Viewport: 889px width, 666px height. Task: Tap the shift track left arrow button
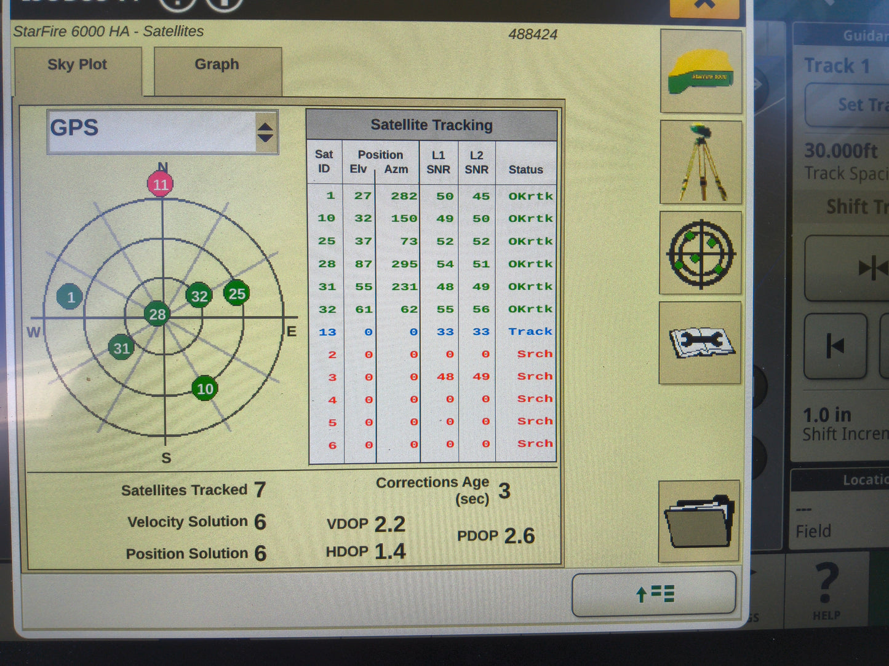click(x=835, y=346)
